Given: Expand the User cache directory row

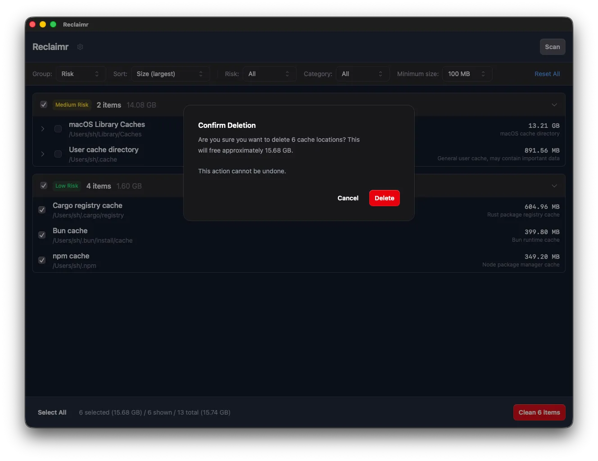Looking at the screenshot, I should [42, 154].
